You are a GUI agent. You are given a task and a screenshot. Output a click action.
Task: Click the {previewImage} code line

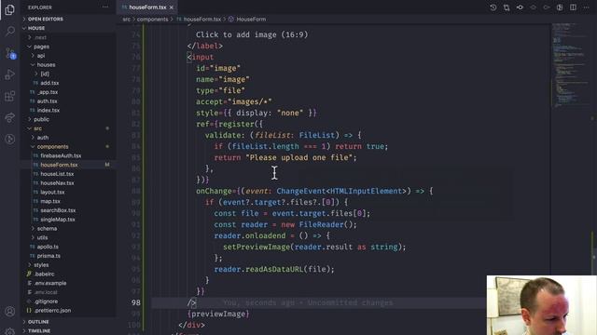point(218,315)
